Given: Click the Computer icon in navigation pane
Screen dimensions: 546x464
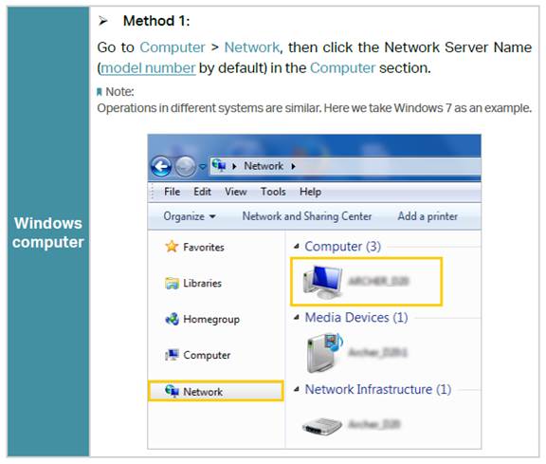Looking at the screenshot, I should point(172,355).
